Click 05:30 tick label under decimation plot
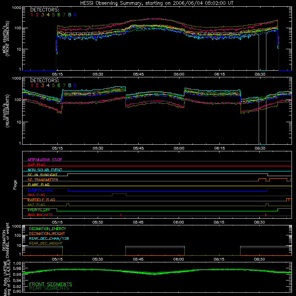The width and height of the screenshot is (296, 296). click(x=98, y=259)
